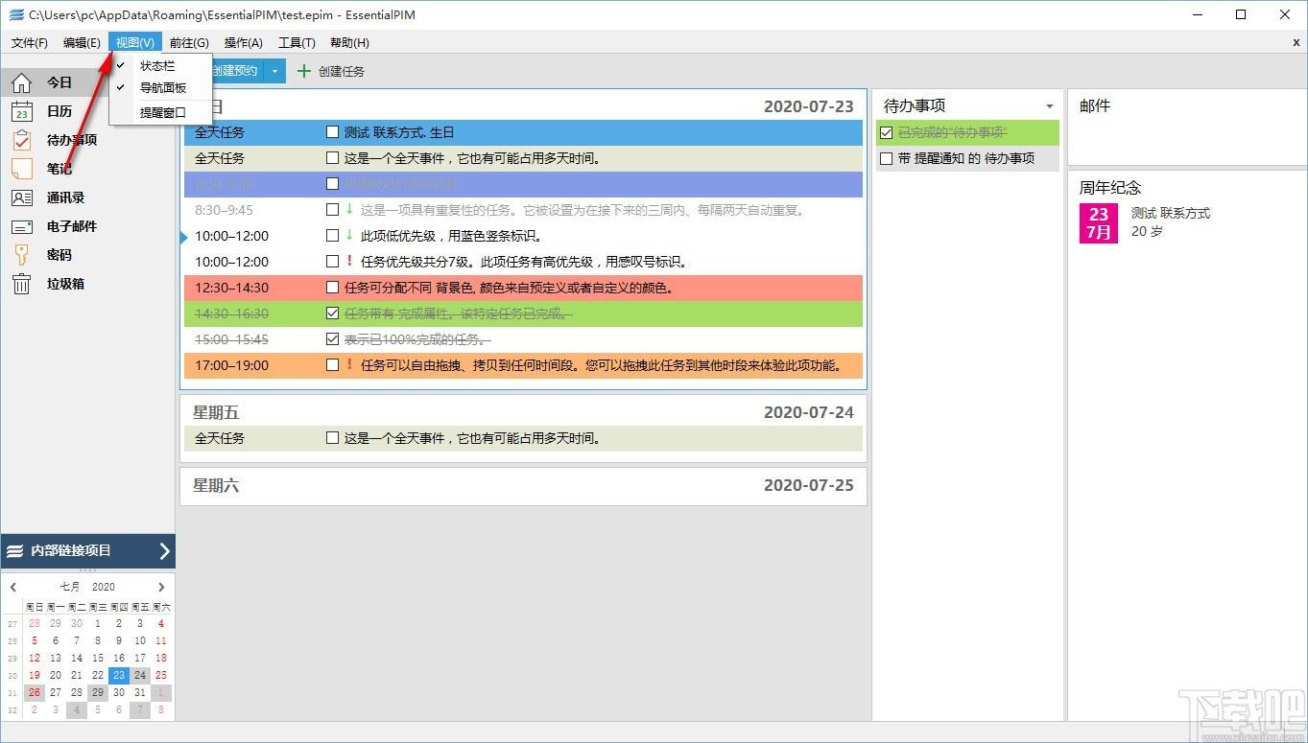Uncheck the completed 14:30–16:30 task
The image size is (1308, 743).
pos(332,313)
